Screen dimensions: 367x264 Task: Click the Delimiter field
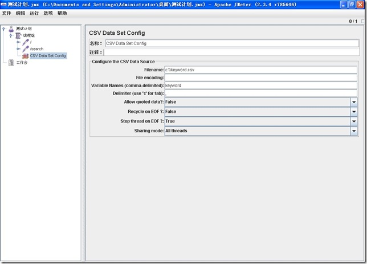click(x=261, y=94)
